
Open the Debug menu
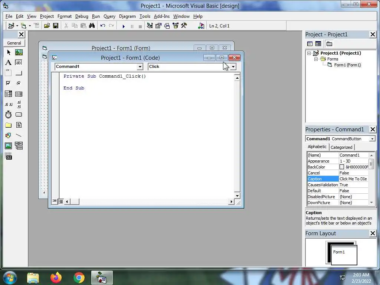tap(82, 16)
